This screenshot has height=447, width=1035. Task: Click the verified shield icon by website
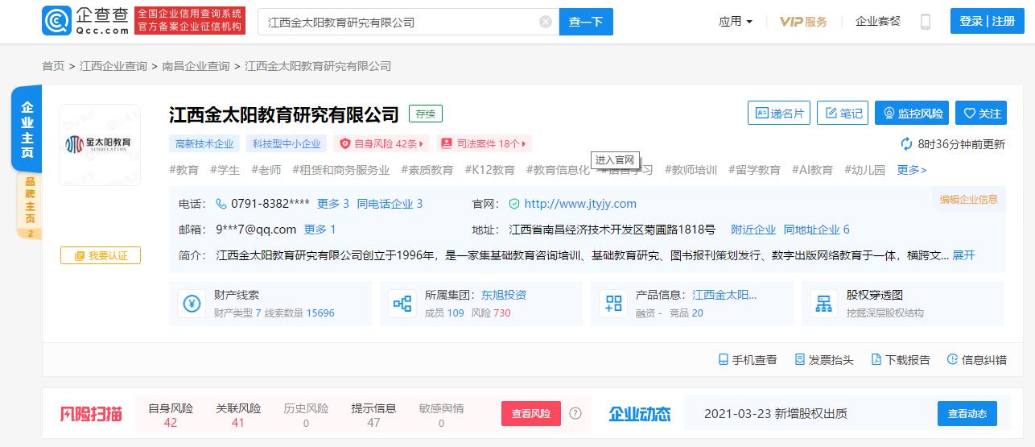coord(514,204)
